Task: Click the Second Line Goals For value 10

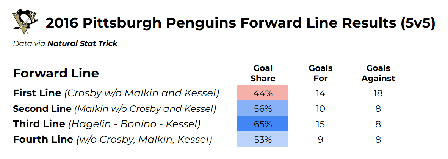Action: pyautogui.click(x=320, y=109)
